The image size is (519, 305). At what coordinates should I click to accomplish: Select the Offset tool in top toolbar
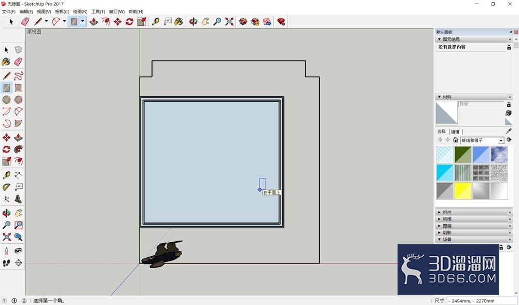(x=106, y=22)
